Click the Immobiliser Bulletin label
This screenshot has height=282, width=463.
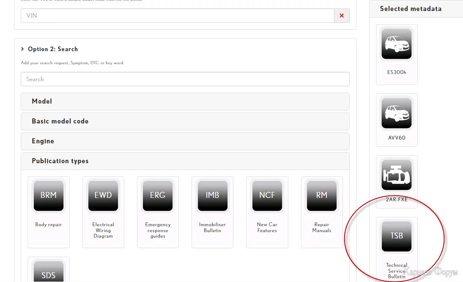click(x=212, y=227)
